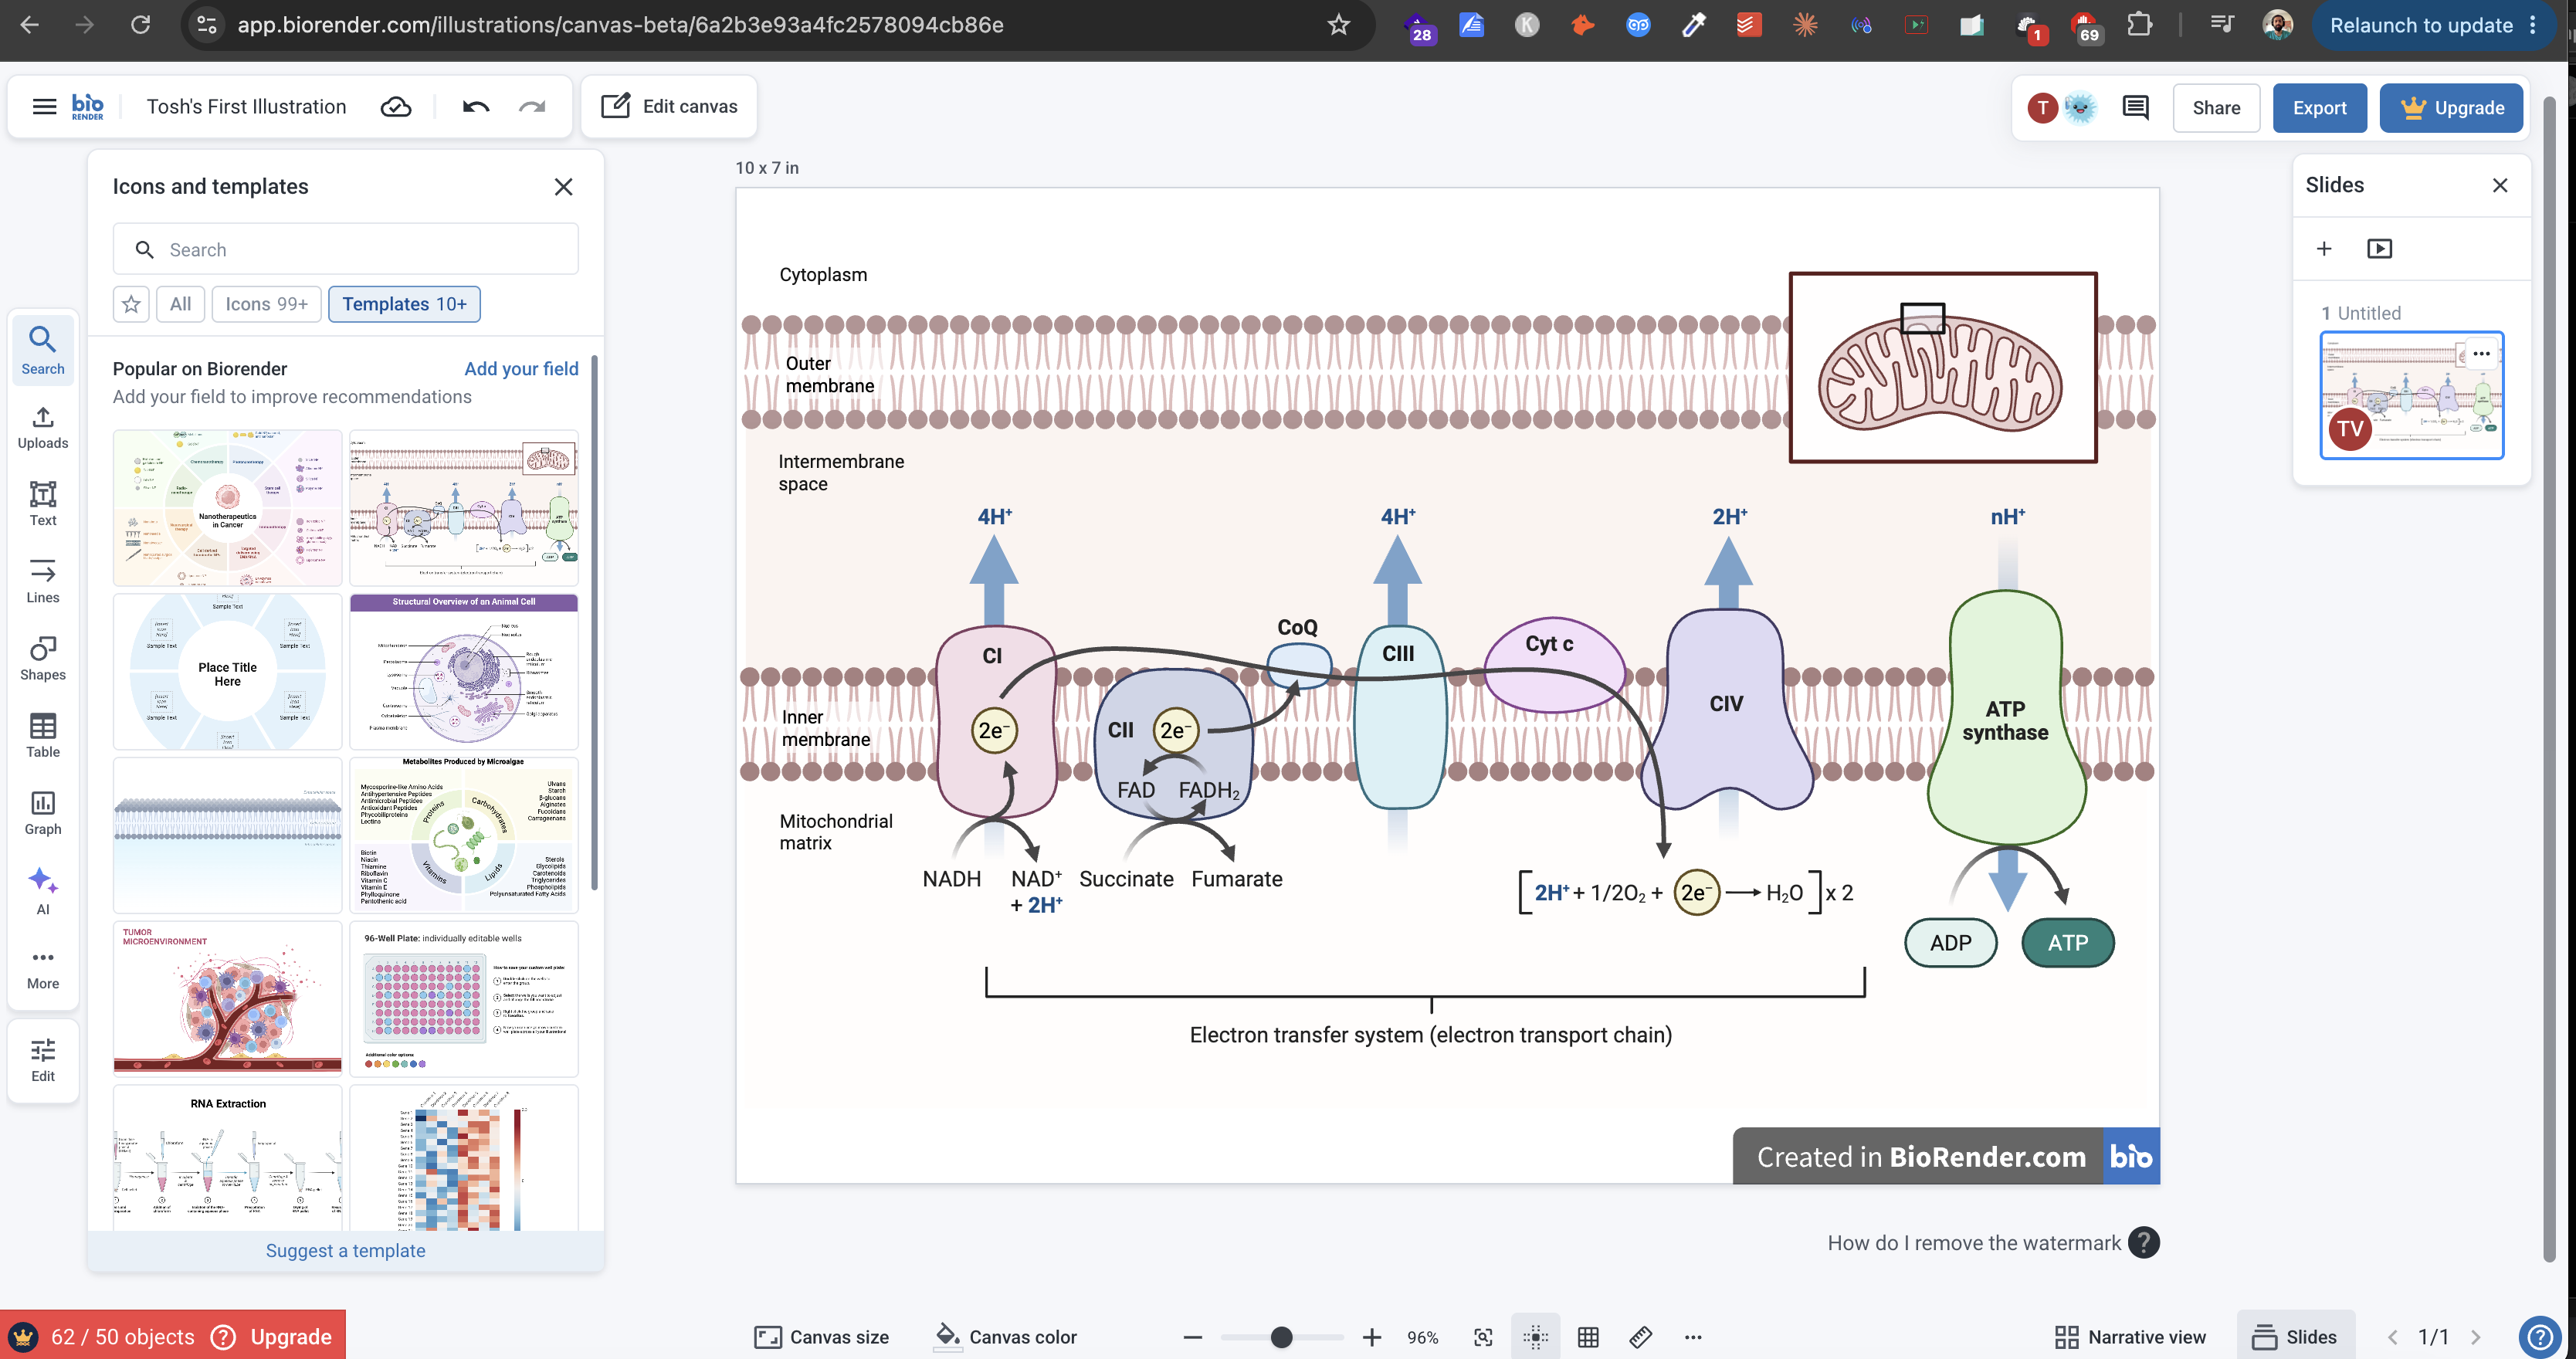The height and width of the screenshot is (1359, 2576).
Task: Open the Graph tool in sidebar
Action: pyautogui.click(x=42, y=813)
